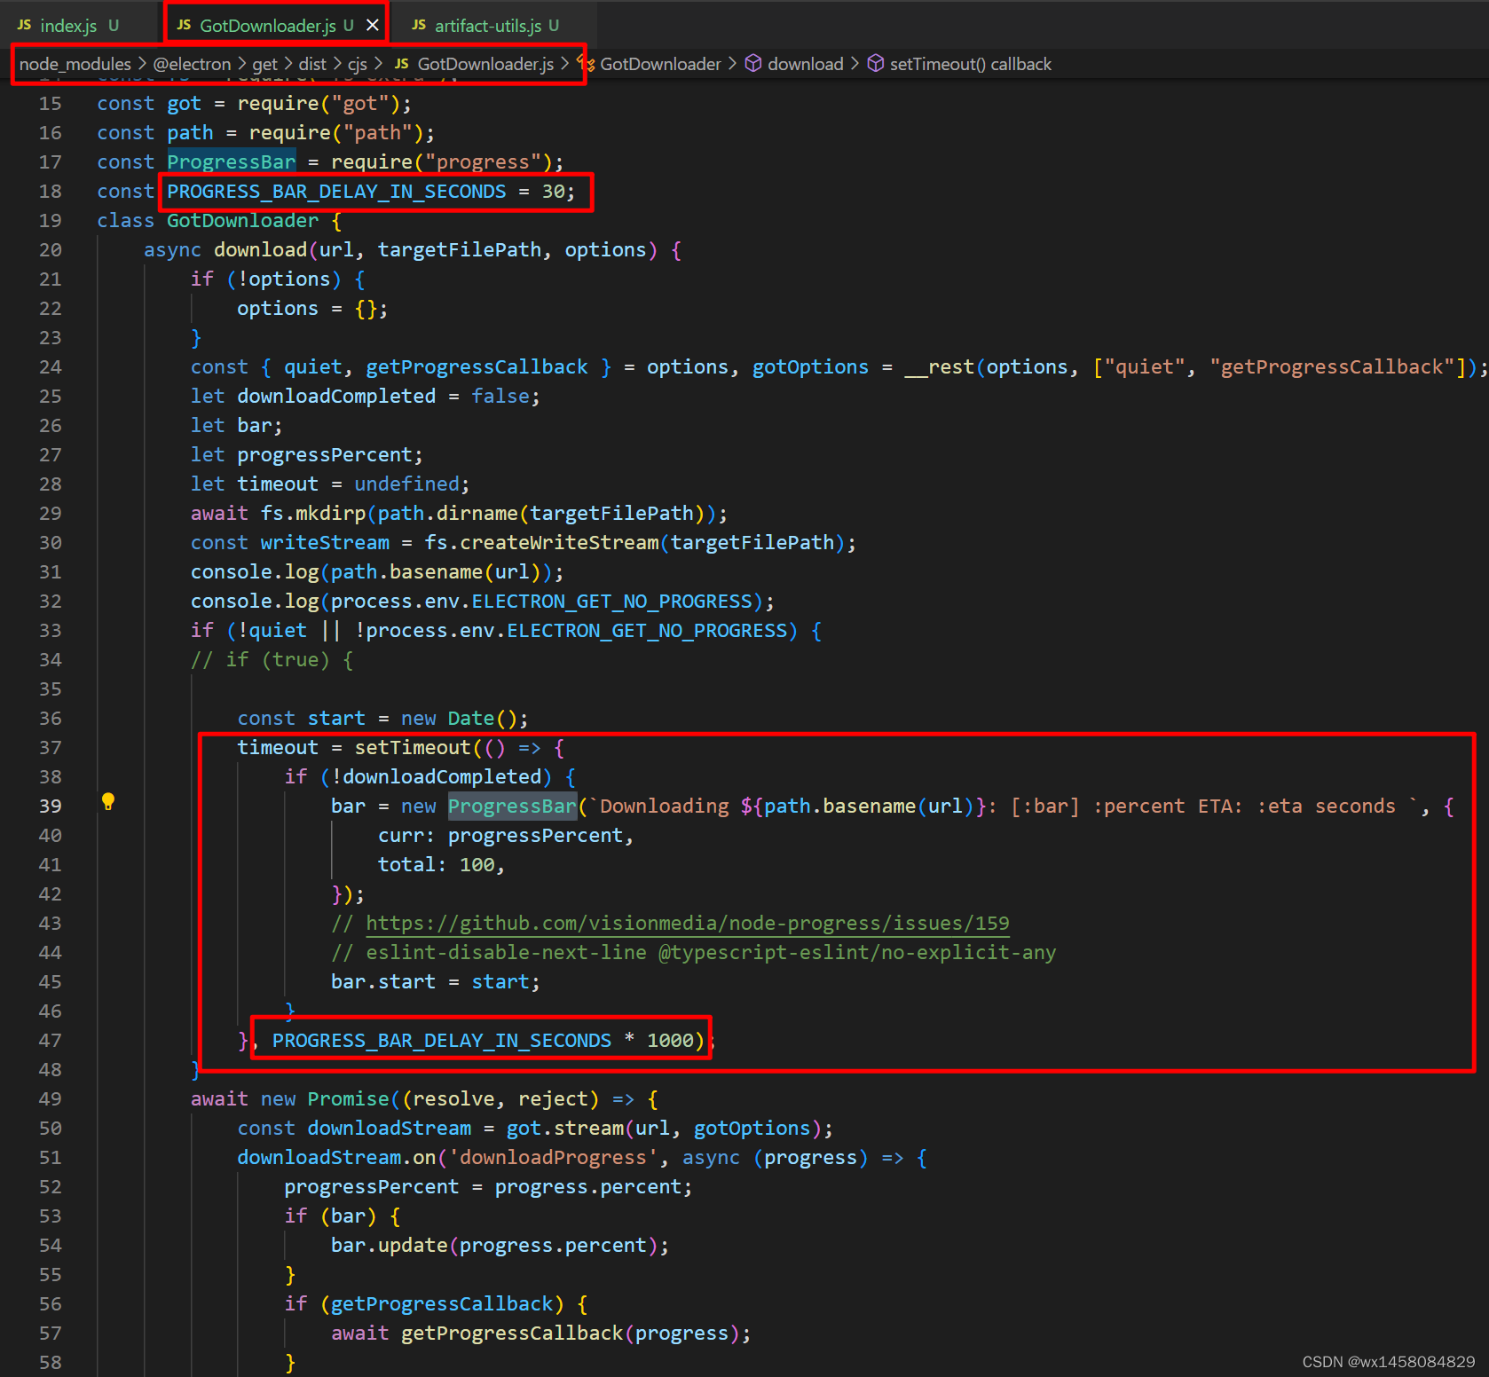Click 'bar.start = start' on line 45
The height and width of the screenshot is (1377, 1489).
(x=429, y=982)
